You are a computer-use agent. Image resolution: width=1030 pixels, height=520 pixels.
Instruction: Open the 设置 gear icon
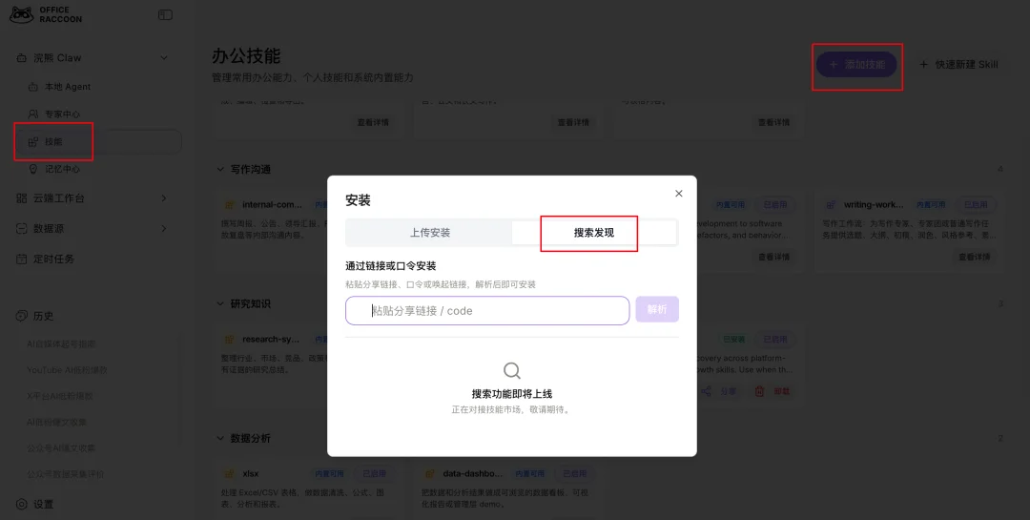click(x=22, y=504)
